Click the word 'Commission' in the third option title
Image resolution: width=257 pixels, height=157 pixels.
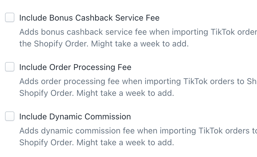click(108, 117)
